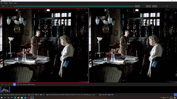Image resolution: width=177 pixels, height=99 pixels.
Task: Open Microsoft Store from taskbar
Action: [22, 98]
